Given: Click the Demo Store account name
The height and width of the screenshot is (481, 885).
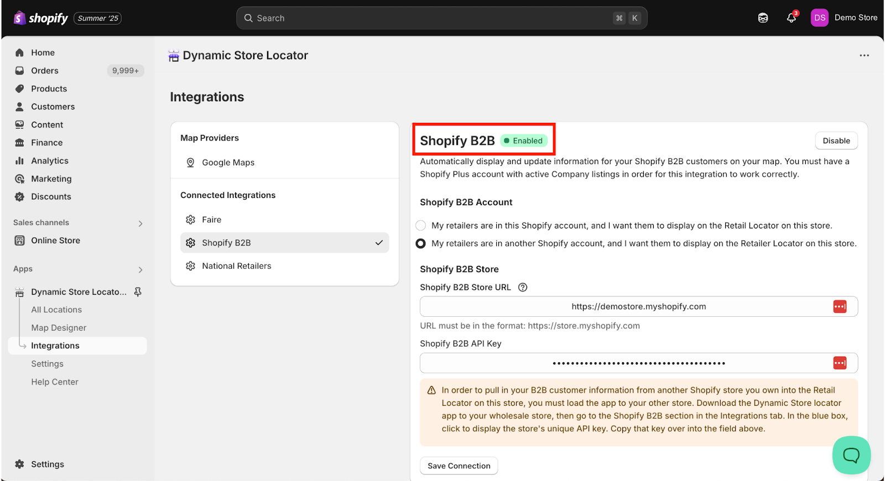Looking at the screenshot, I should (856, 18).
